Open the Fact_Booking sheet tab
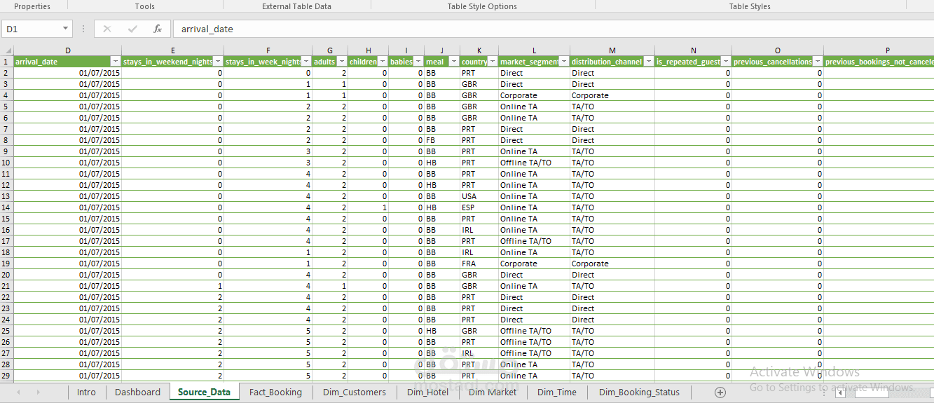The height and width of the screenshot is (403, 934). [x=275, y=392]
